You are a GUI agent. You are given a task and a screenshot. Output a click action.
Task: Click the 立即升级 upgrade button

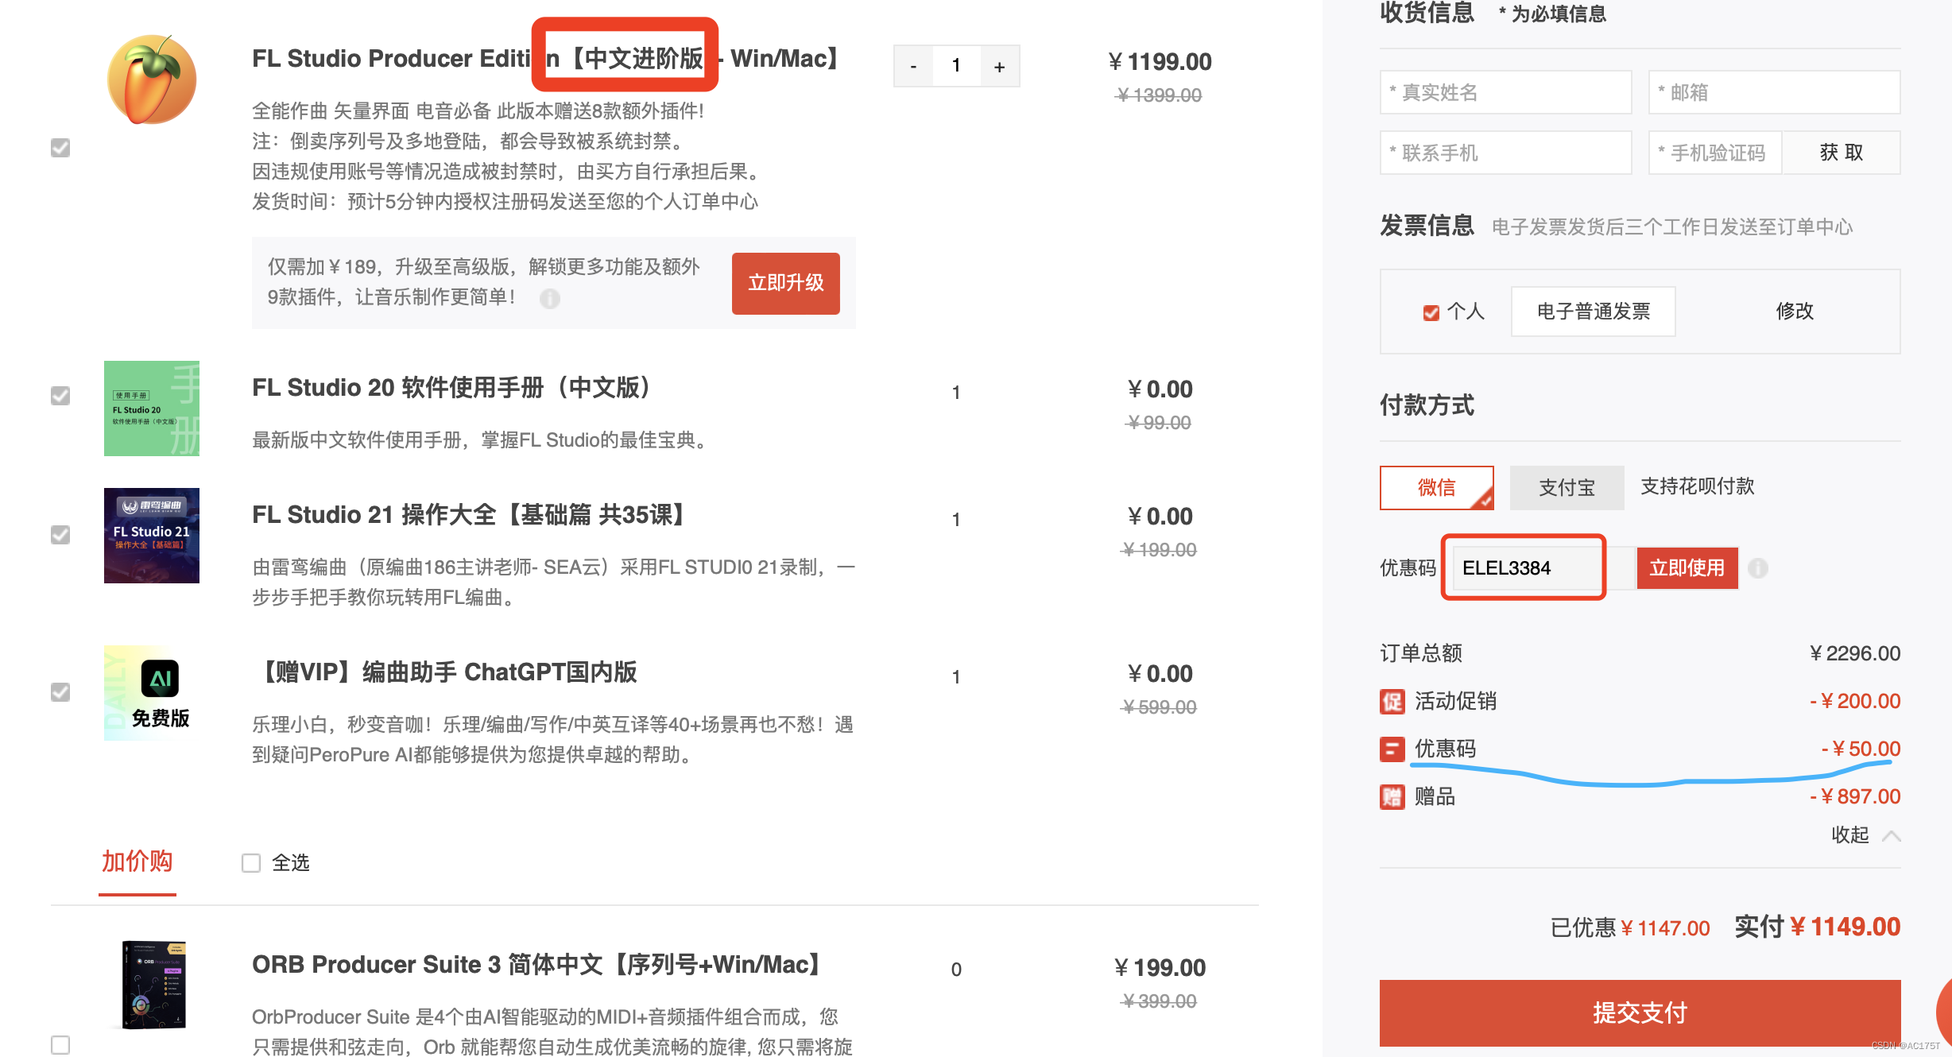pyautogui.click(x=786, y=283)
